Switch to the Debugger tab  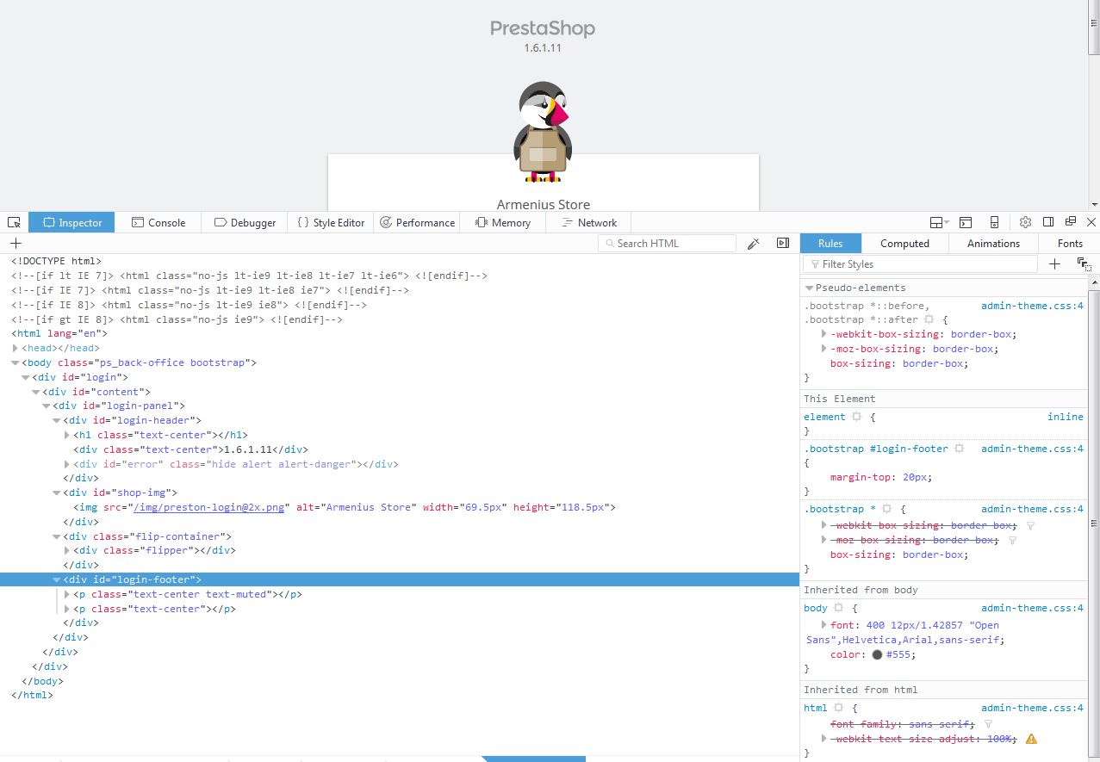pos(245,222)
